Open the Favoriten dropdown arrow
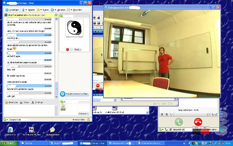Viewport: 233px width, 146px height. (x=71, y=10)
